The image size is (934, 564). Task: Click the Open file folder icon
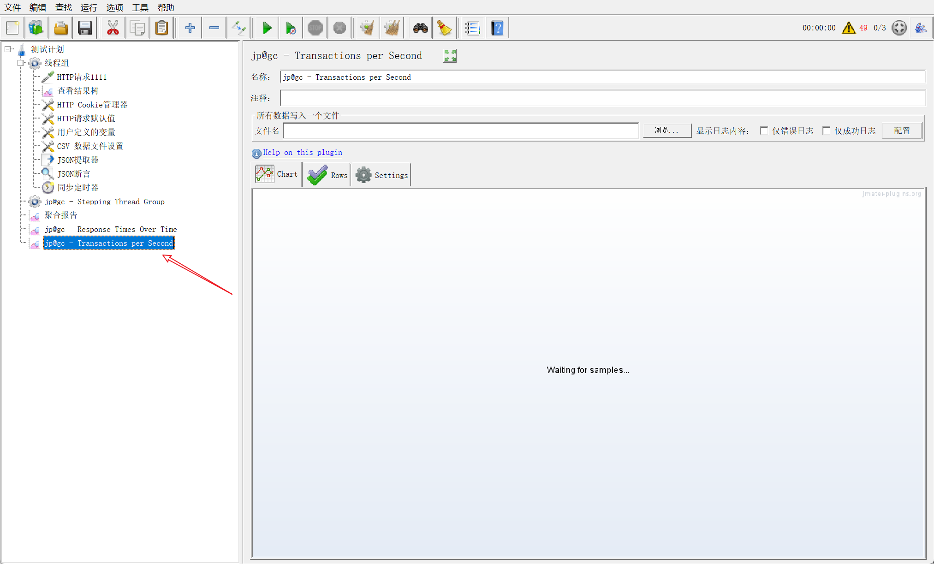pos(61,28)
